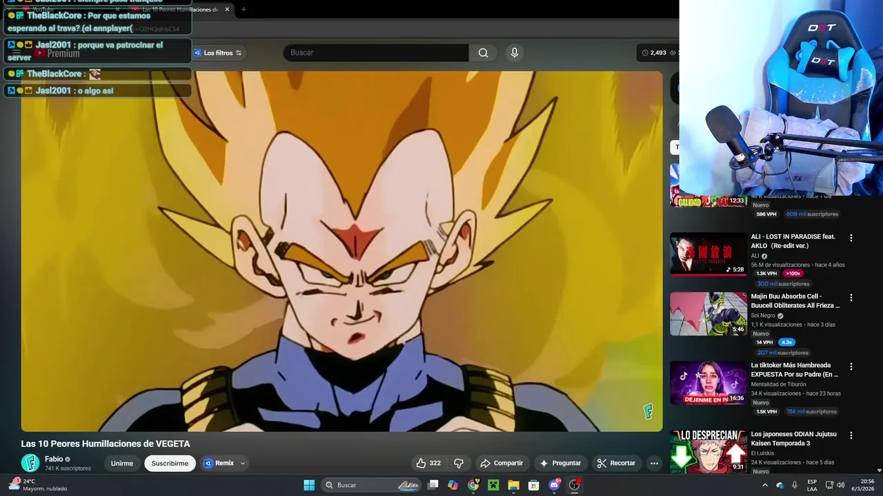
Task: Click Recortar to clip the video
Action: click(x=616, y=463)
